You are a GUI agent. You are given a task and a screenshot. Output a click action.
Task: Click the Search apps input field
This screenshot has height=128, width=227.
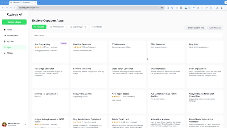[127, 36]
